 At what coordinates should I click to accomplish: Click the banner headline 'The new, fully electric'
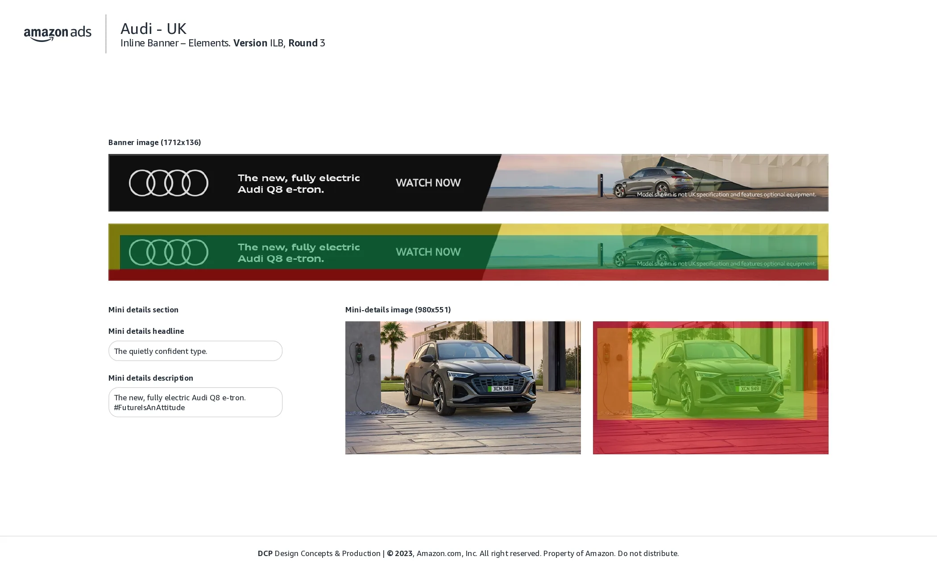(x=299, y=178)
